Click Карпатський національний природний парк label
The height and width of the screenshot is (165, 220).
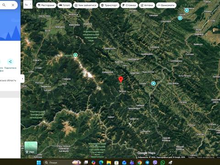click(91, 36)
